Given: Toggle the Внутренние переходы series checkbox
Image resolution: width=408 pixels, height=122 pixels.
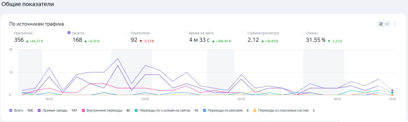Looking at the screenshot, I should tap(84, 111).
